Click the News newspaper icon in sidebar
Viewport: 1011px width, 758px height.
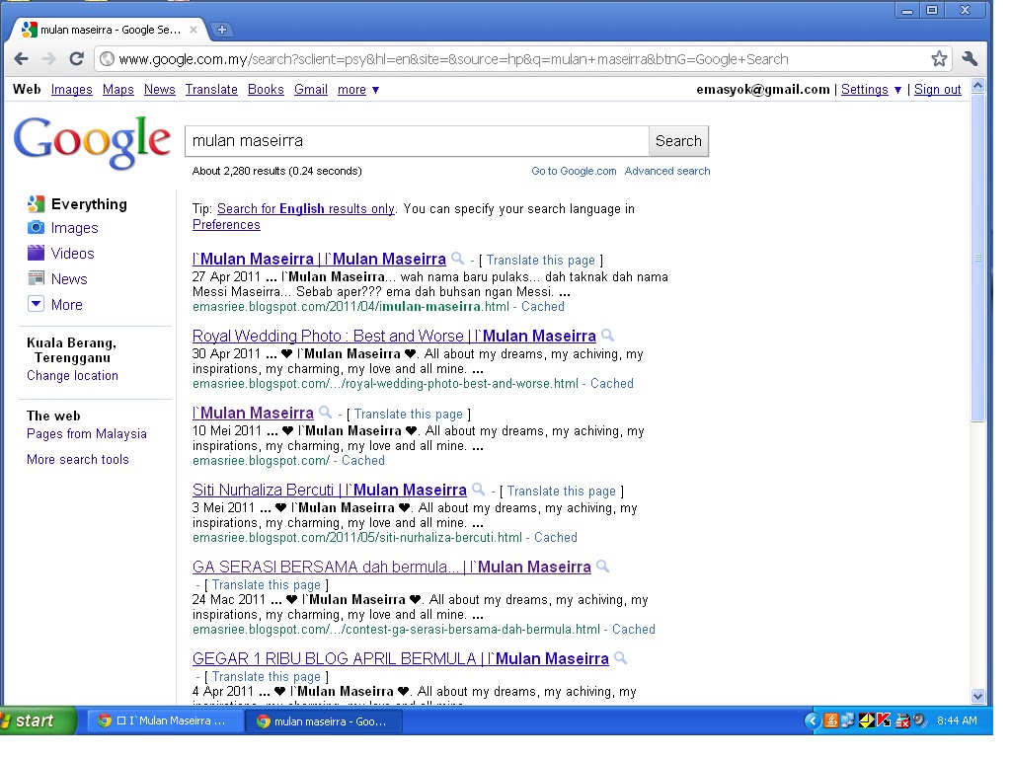pos(36,278)
